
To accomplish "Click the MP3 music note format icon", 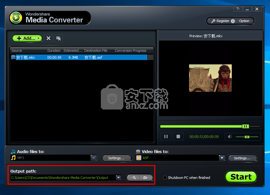I will coord(13,158).
